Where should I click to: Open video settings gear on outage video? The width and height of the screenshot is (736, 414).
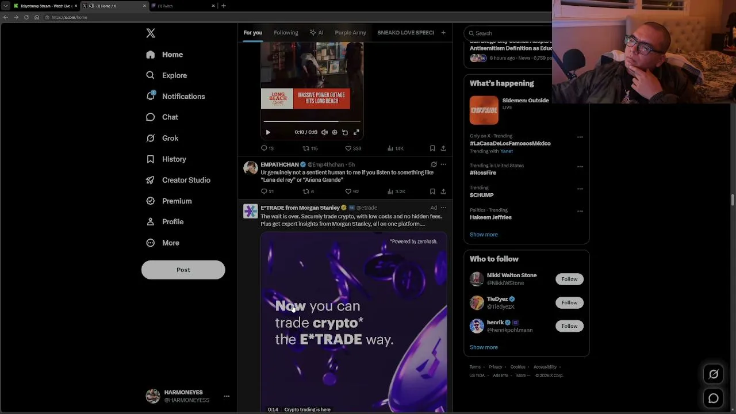point(335,132)
